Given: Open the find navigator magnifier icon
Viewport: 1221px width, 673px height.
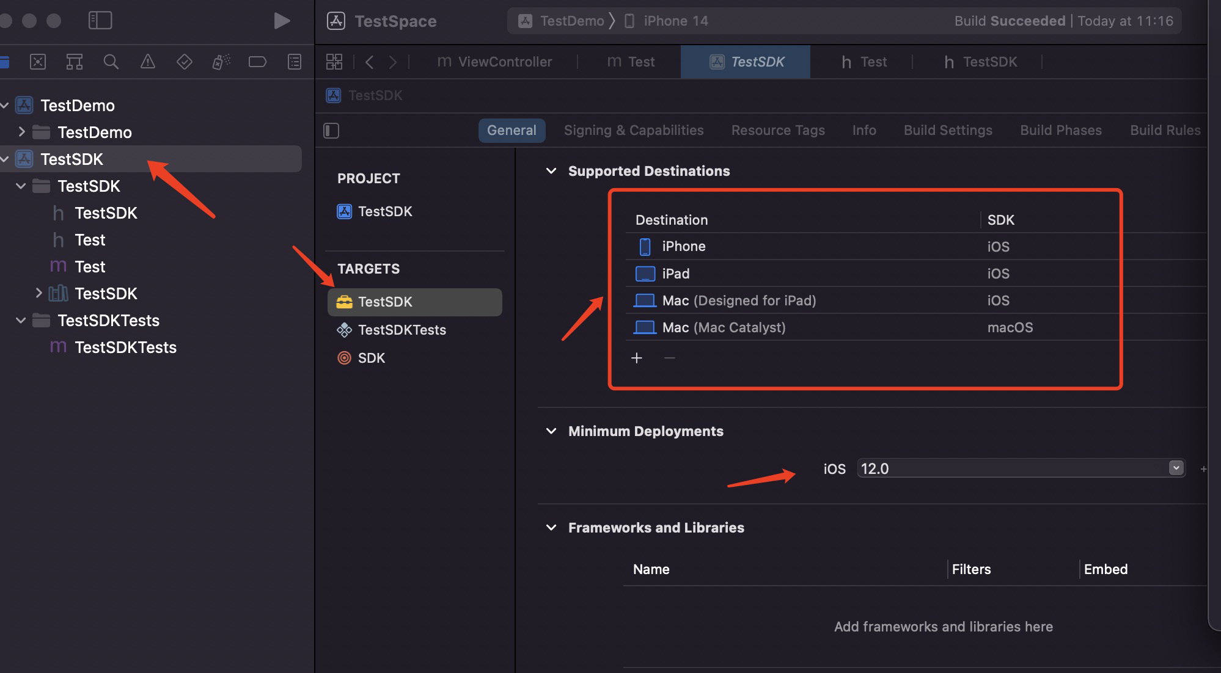Looking at the screenshot, I should [111, 62].
